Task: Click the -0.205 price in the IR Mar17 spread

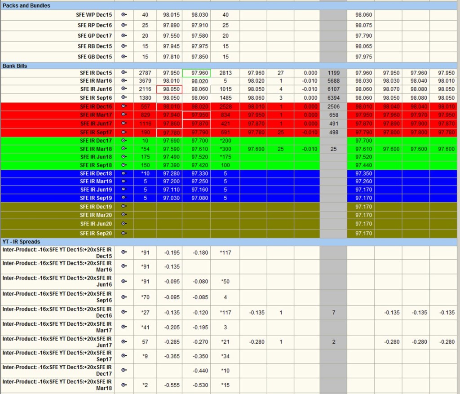Action: tap(172, 327)
